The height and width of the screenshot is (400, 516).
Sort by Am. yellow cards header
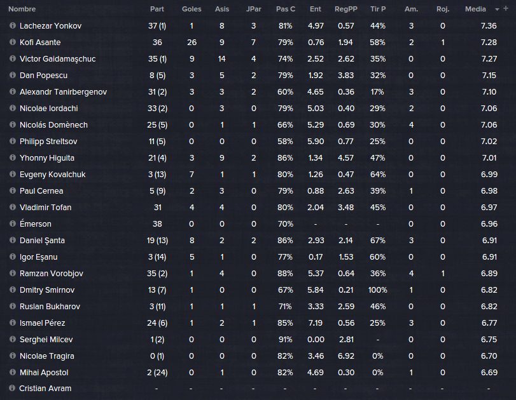click(411, 9)
